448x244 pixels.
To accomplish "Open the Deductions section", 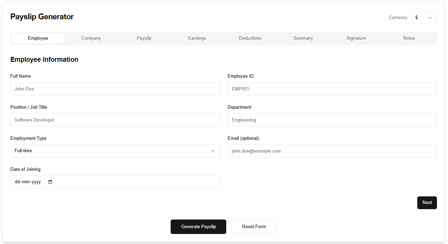I will pyautogui.click(x=250, y=38).
